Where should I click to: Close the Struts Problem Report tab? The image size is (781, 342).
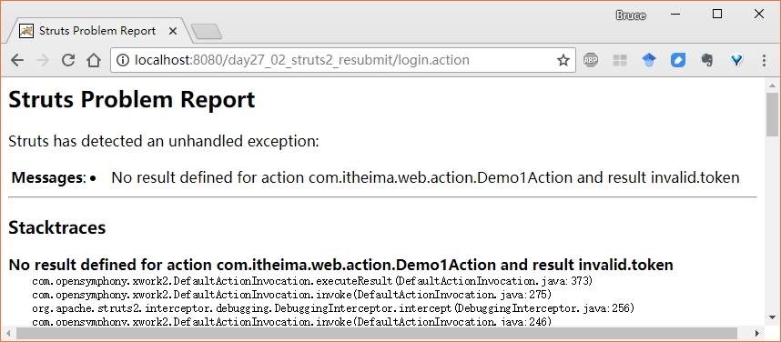point(173,31)
